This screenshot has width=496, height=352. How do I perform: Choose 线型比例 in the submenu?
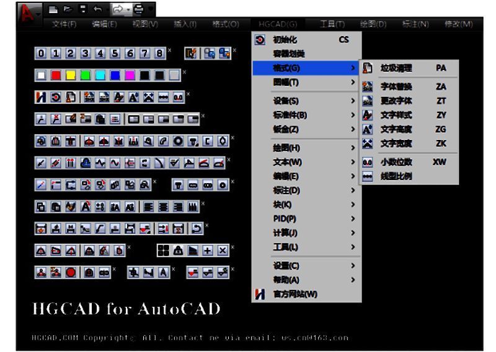409,176
